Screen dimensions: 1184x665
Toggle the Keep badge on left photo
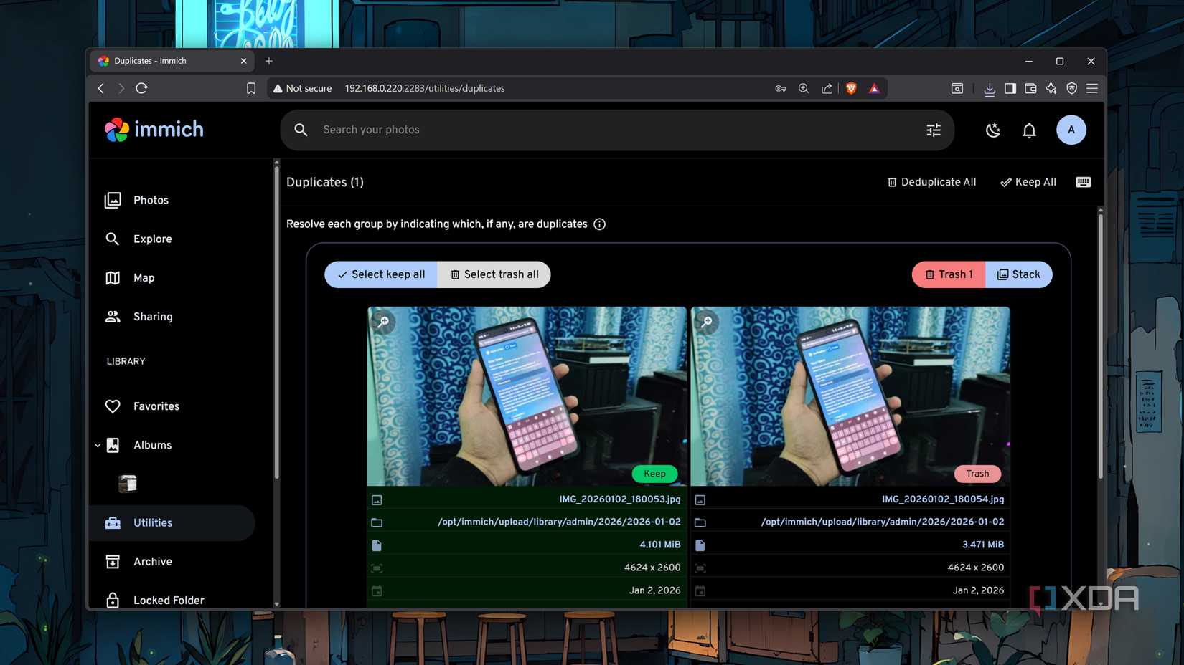pos(654,474)
